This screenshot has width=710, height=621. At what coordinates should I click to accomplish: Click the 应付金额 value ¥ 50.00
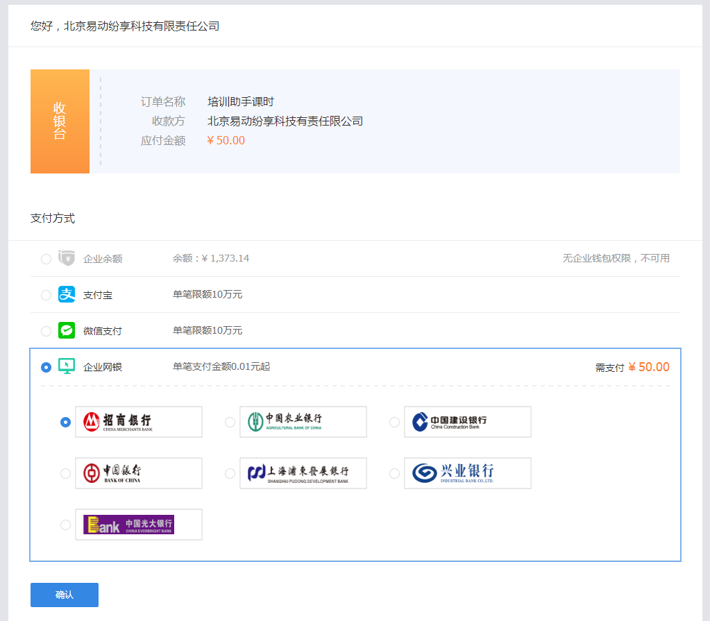[x=226, y=140]
